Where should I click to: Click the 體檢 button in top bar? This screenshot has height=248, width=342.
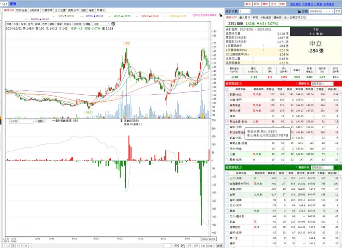265,4
